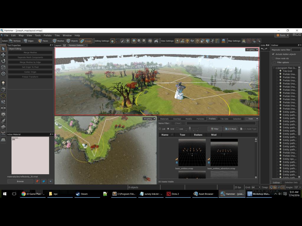This screenshot has width=302, height=226.
Task: Switch selection mode to Faces
Action: [x=43, y=41]
